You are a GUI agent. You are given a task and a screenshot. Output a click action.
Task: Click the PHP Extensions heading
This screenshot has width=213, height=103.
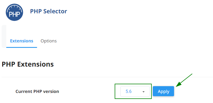tap(28, 64)
